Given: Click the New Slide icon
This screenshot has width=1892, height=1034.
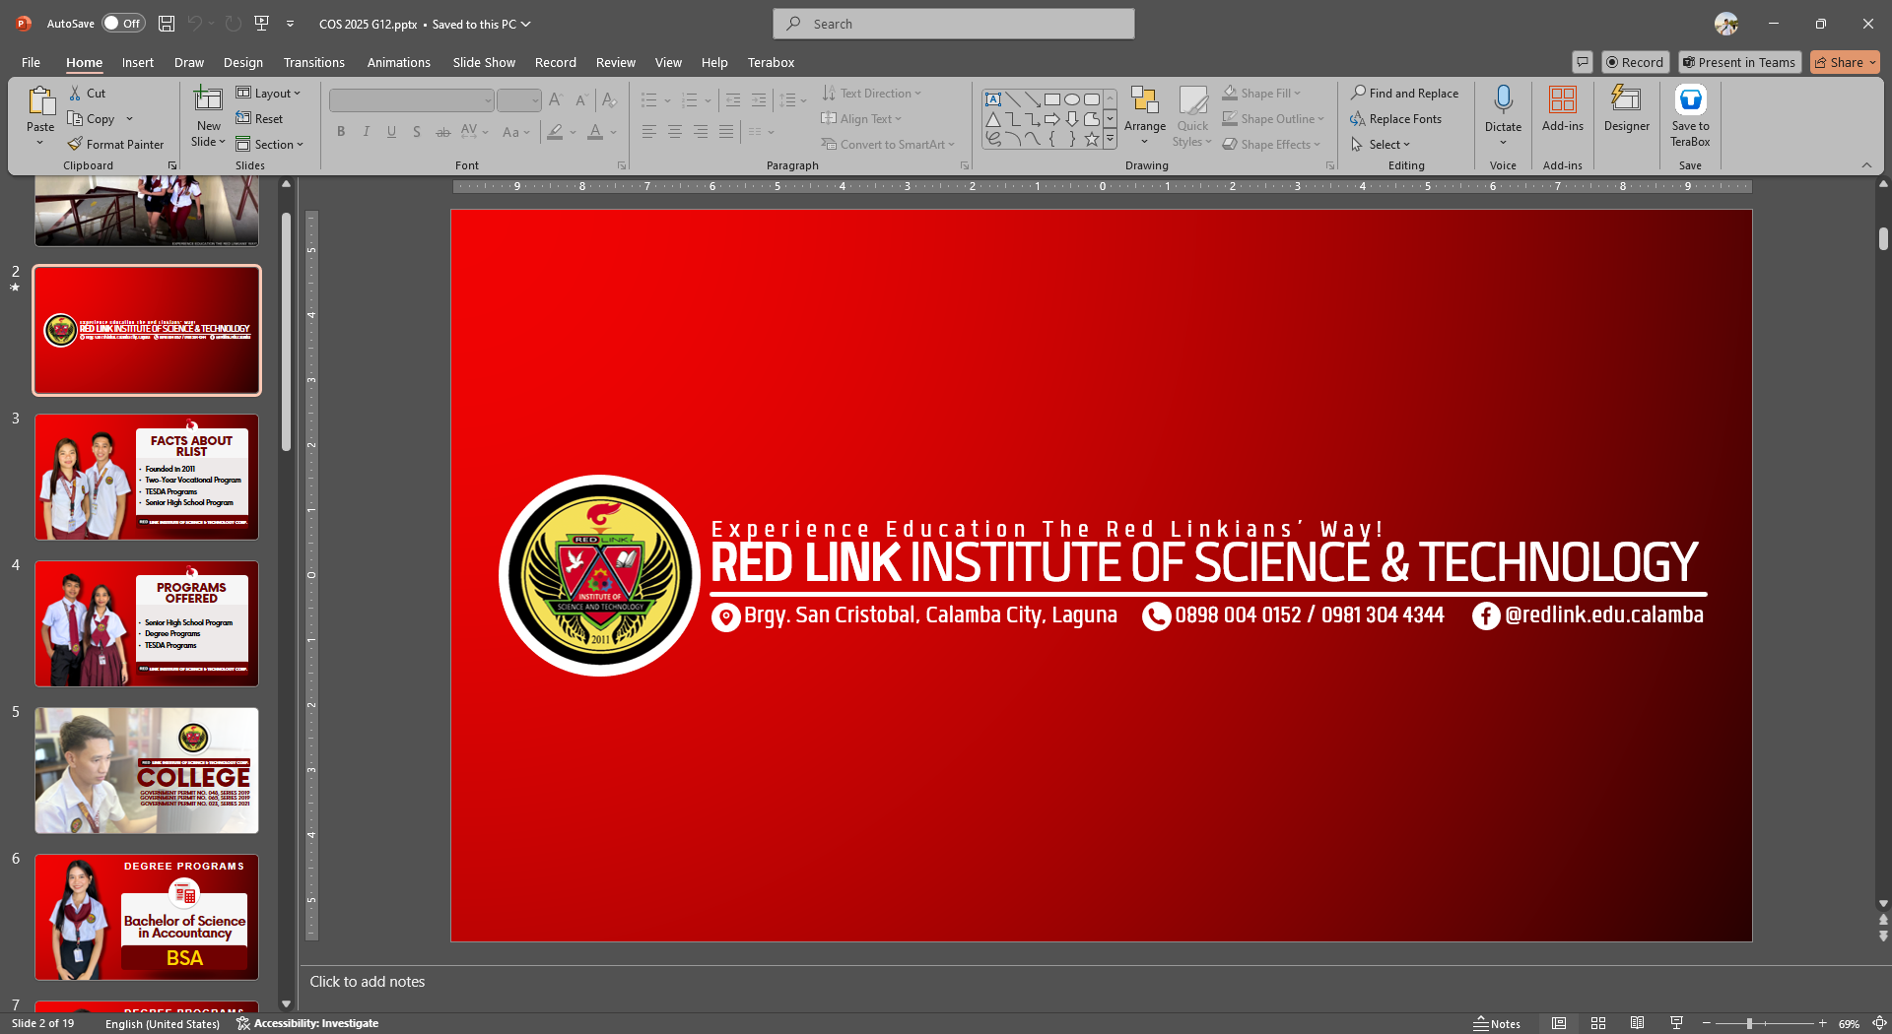Looking at the screenshot, I should tap(208, 99).
